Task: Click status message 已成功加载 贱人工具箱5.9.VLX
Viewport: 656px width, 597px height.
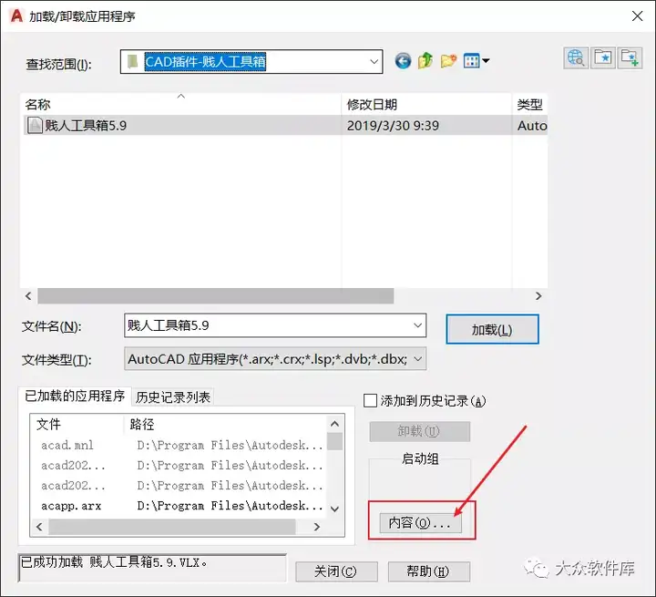Action: (x=114, y=562)
